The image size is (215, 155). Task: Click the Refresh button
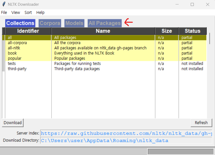(x=201, y=123)
